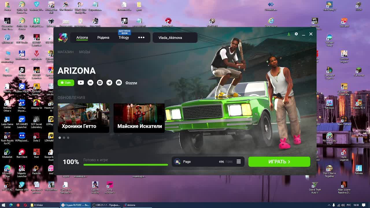Select the second updates carousel dot
Image resolution: width=370 pixels, height=208 pixels.
[64, 138]
